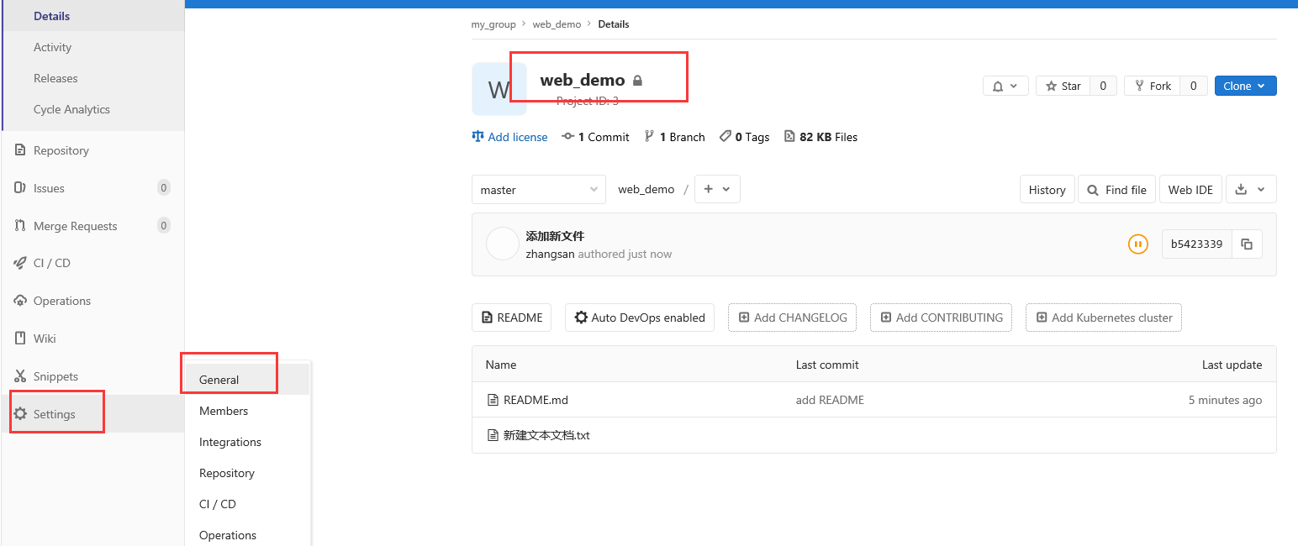Open the fork count 0

(x=1194, y=86)
